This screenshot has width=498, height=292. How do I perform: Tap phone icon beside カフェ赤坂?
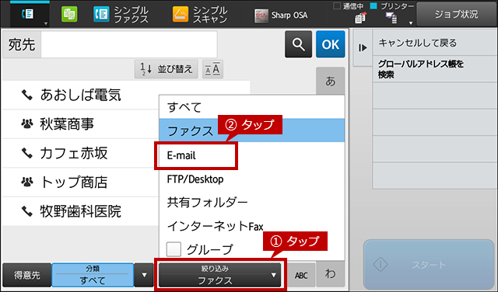pos(26,153)
